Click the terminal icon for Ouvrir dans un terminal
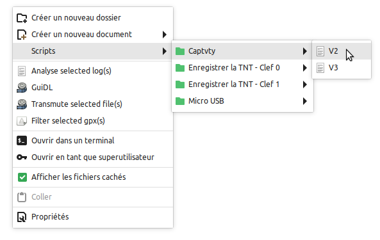The height and width of the screenshot is (240, 380). (22, 141)
